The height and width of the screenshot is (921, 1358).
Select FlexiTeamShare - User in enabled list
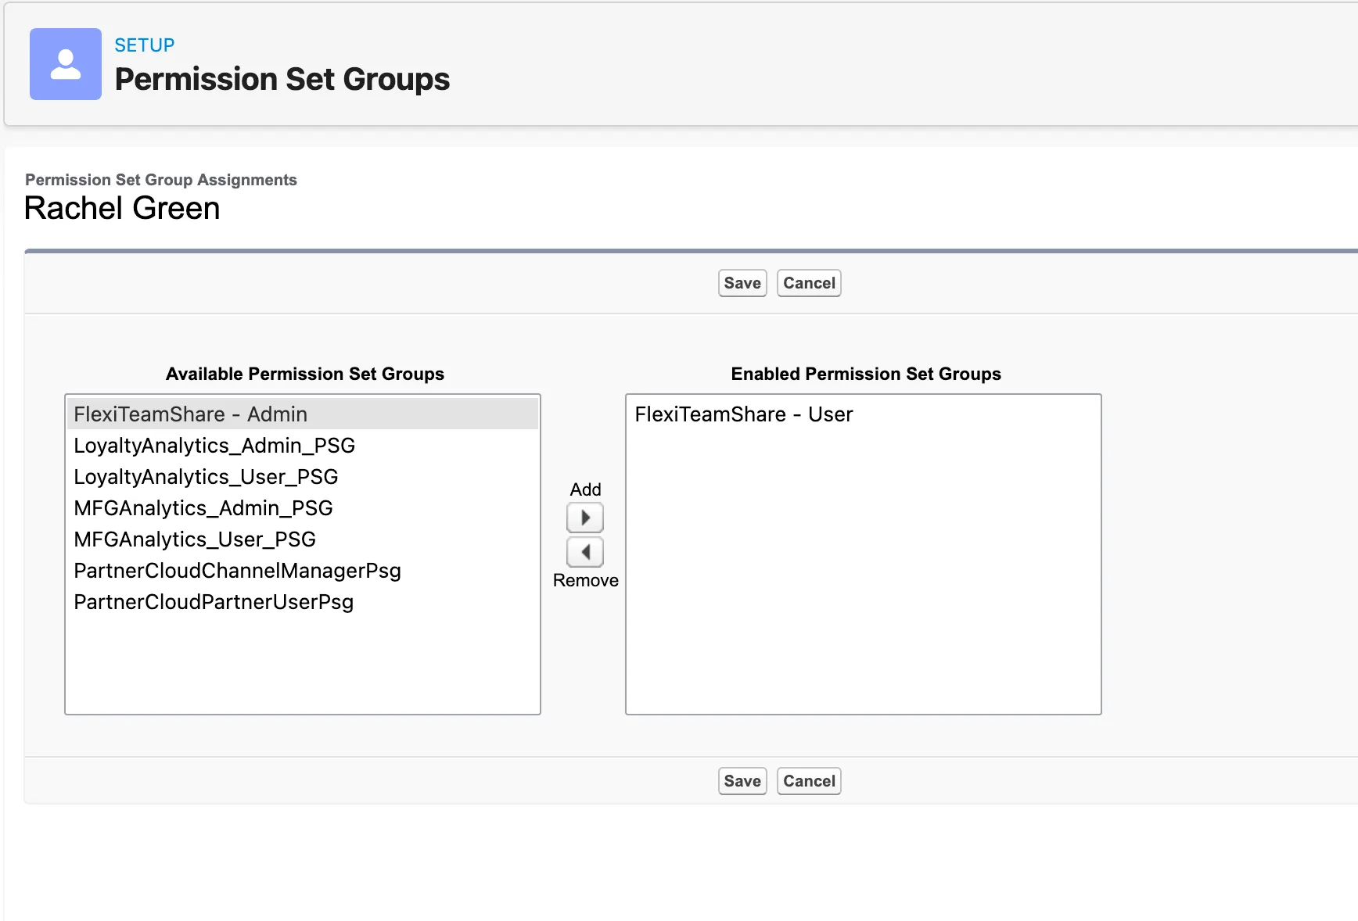click(743, 414)
